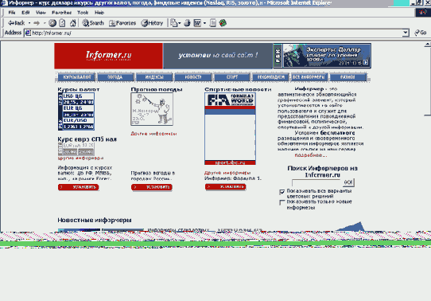Enable the show only new informers checkbox
431x301 pixels.
(282, 202)
